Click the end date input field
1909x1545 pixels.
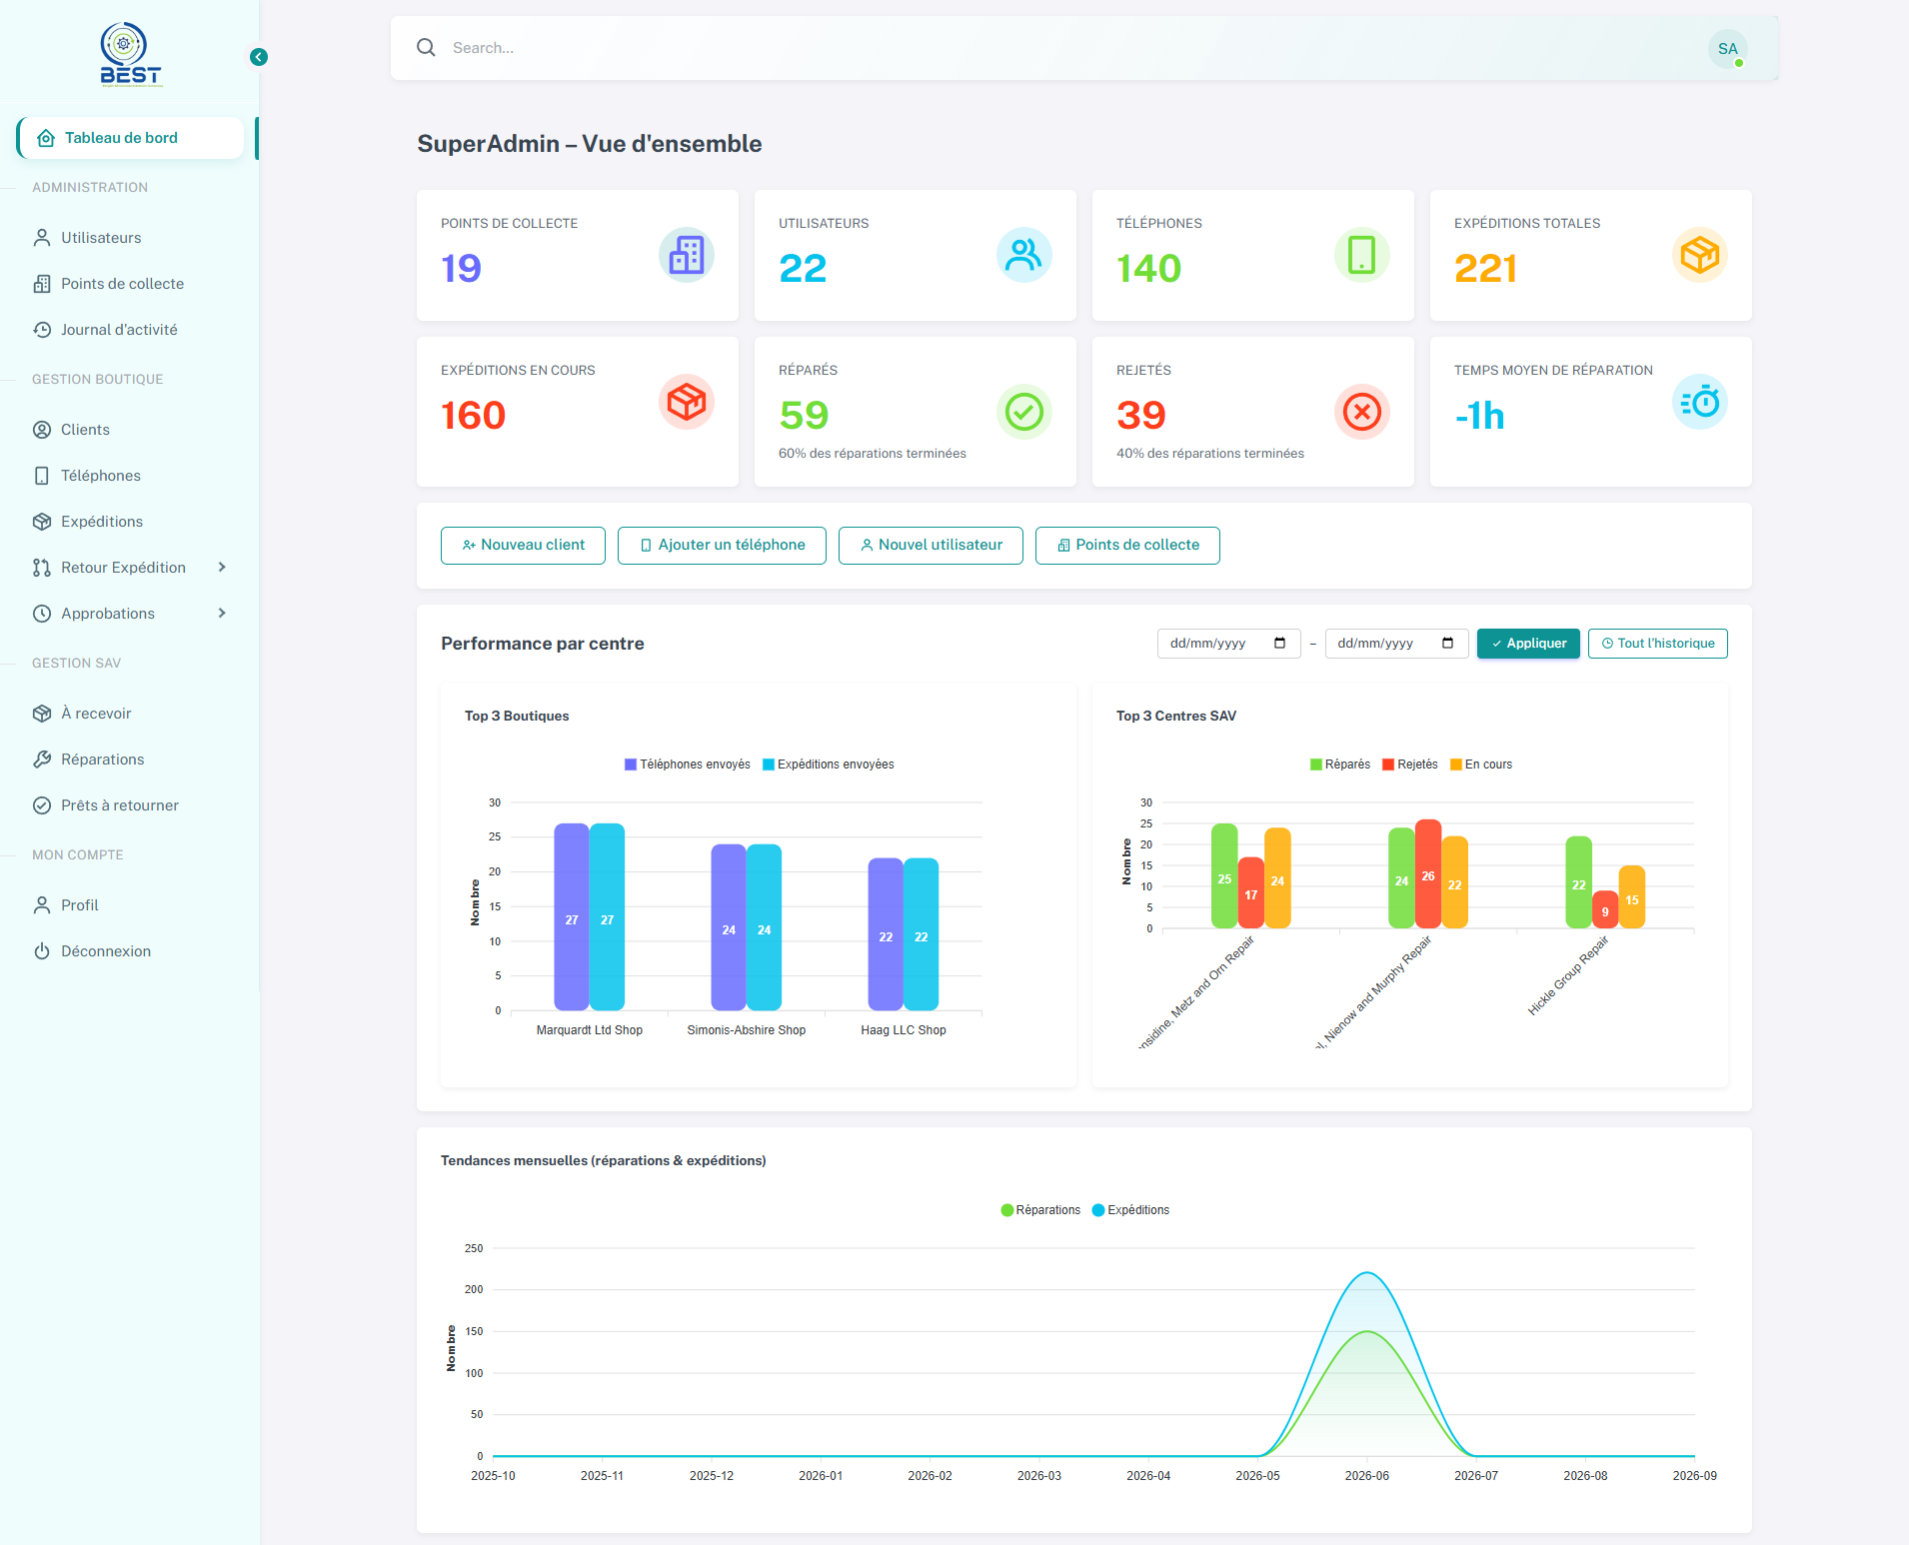point(1396,644)
